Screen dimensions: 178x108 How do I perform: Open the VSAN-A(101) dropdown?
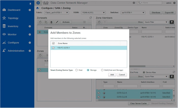(93, 13)
